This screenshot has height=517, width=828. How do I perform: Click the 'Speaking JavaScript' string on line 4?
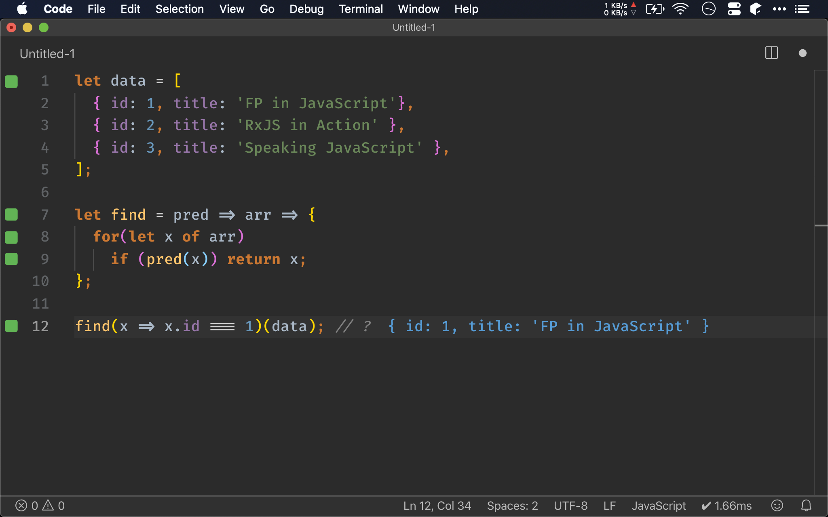tap(330, 148)
